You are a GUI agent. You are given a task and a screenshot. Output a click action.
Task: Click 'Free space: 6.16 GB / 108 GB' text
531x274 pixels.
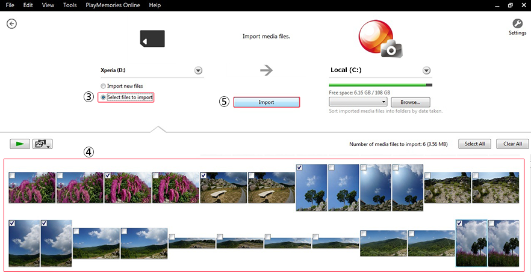point(359,93)
